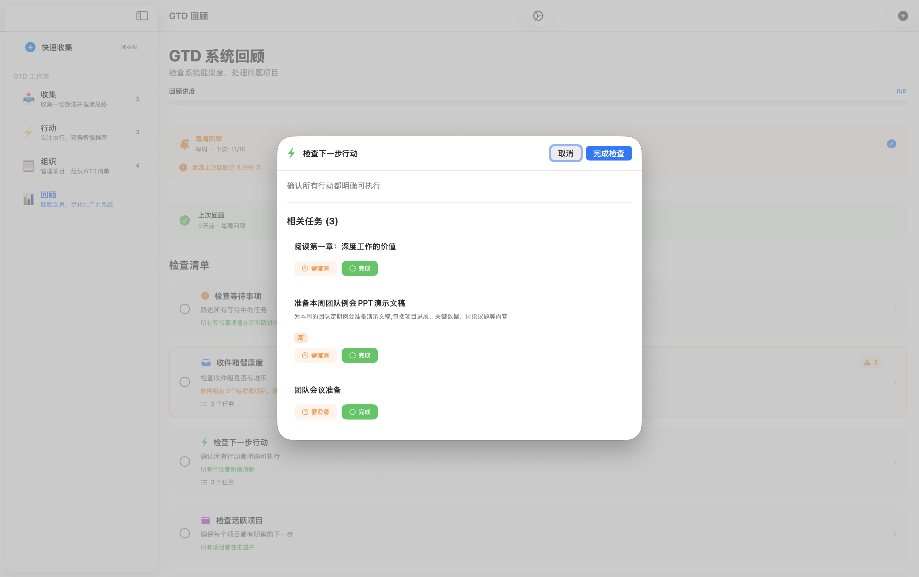The height and width of the screenshot is (577, 919).
Task: Click the add (+) icon top-right
Action: 903,16
